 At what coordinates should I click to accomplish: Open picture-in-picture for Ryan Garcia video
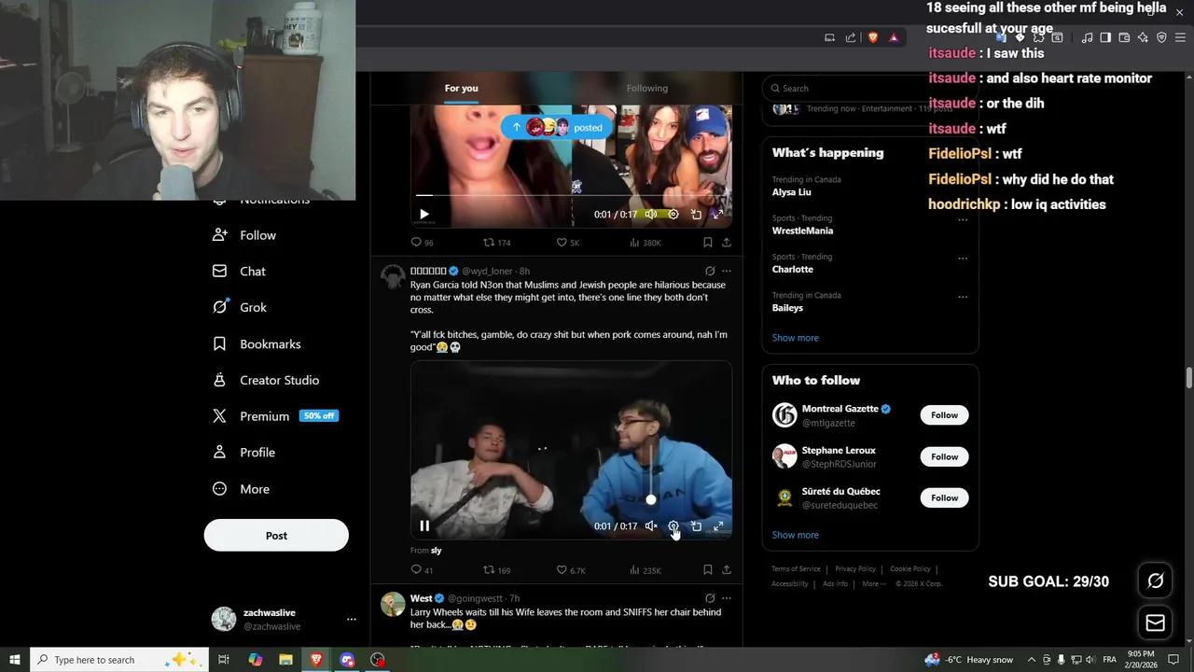696,526
